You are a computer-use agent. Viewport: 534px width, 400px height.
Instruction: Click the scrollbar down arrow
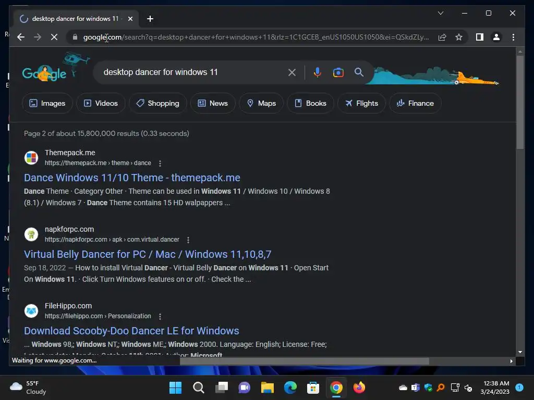[x=520, y=352]
